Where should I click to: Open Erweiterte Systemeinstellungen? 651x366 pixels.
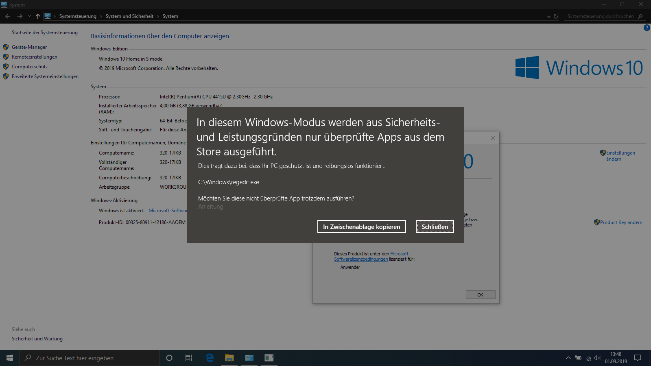(45, 76)
